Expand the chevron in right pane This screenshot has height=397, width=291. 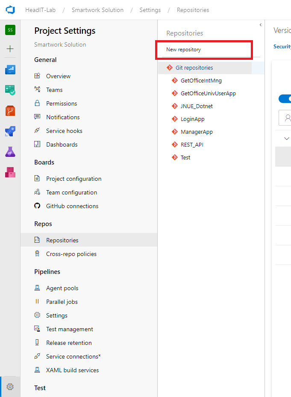pos(286,138)
